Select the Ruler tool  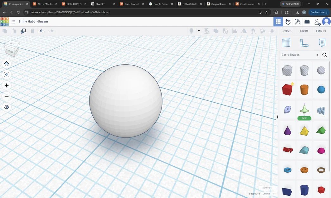coord(304,42)
